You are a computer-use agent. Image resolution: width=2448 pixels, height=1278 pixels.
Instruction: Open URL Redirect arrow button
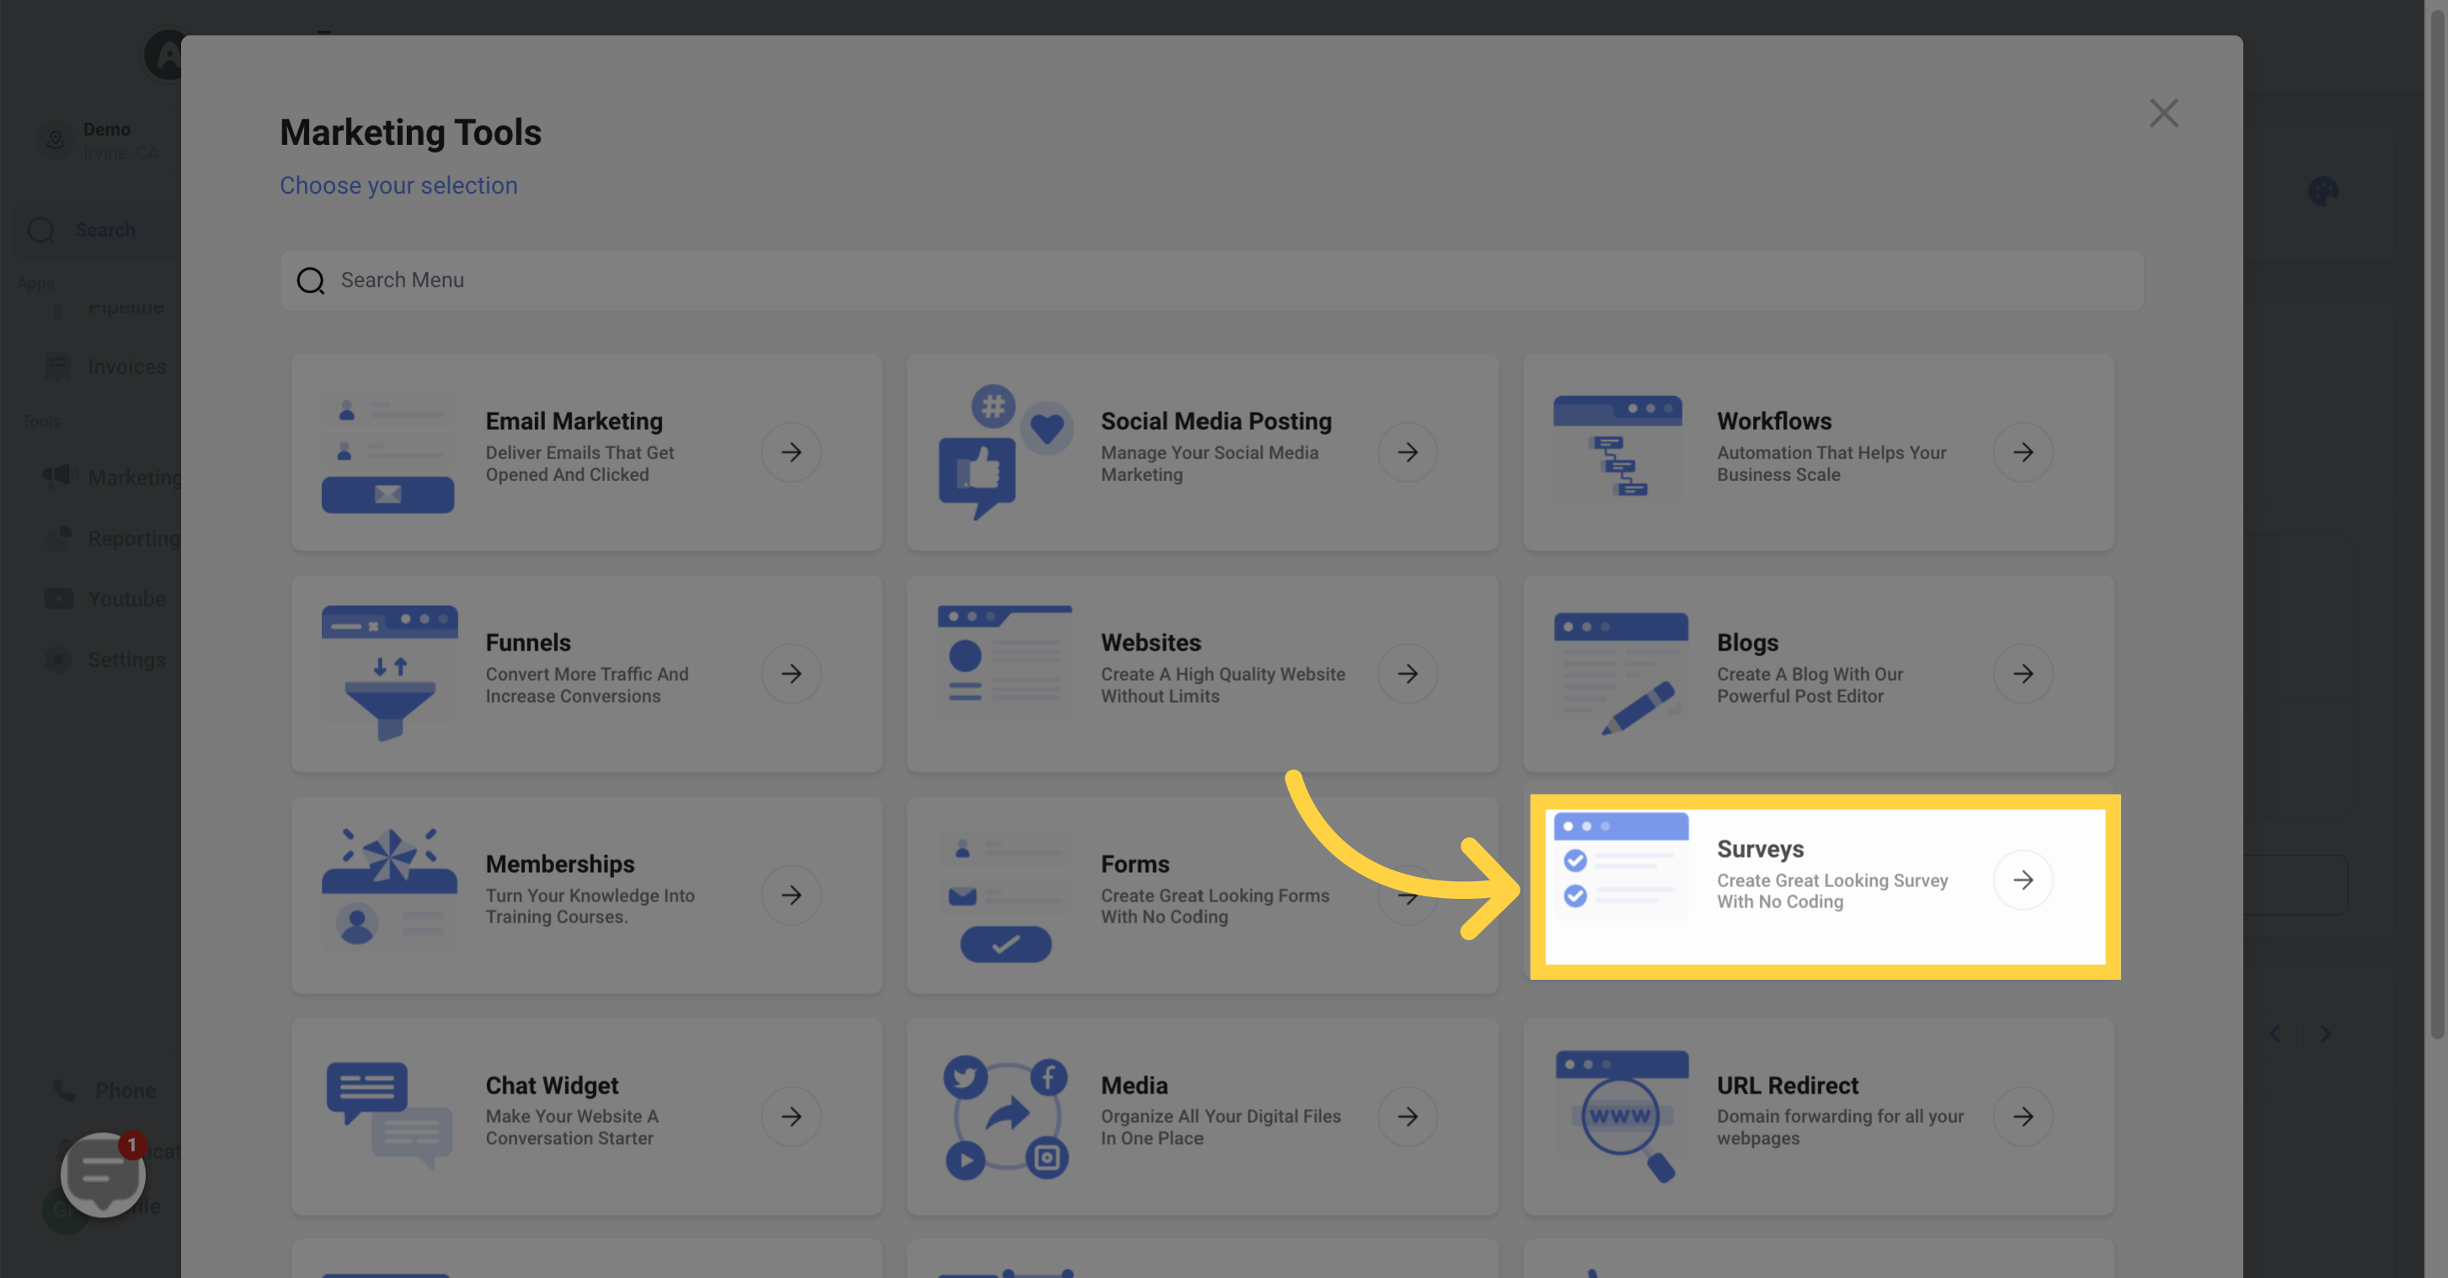pos(2023,1116)
